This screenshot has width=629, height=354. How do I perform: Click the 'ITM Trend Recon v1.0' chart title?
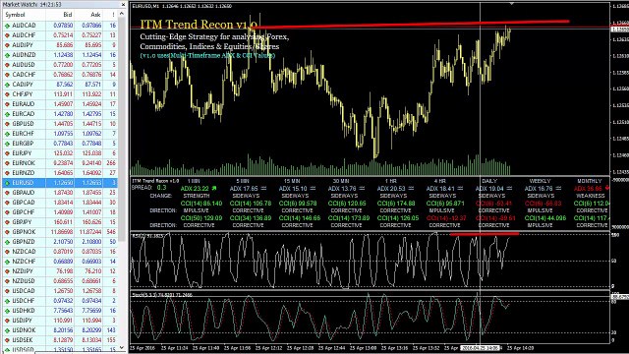tap(199, 25)
